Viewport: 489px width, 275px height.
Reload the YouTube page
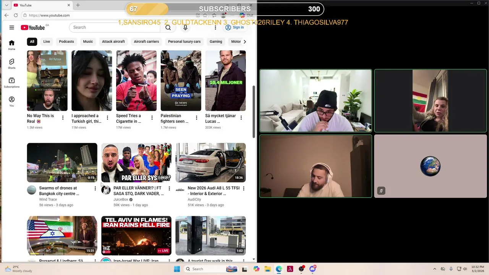16,15
